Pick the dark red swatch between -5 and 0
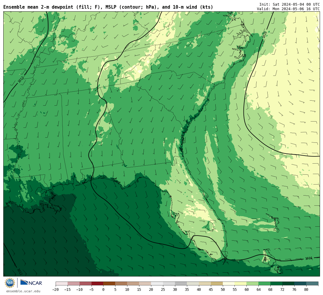Screen dimensions: 323x295 pyautogui.click(x=97, y=284)
